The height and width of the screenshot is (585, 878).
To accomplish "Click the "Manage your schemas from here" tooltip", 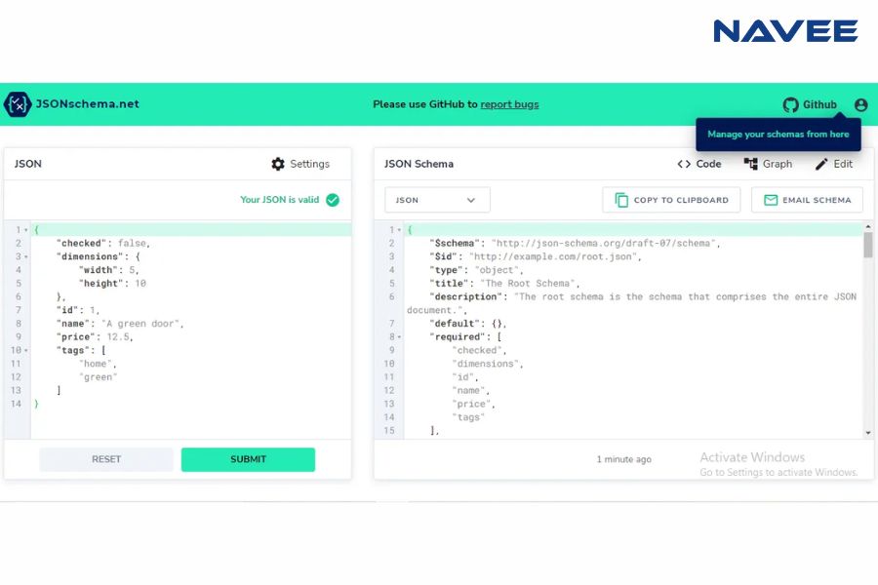I will (778, 135).
